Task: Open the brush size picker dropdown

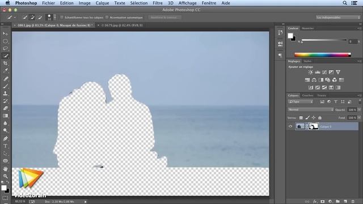Action: click(x=54, y=18)
